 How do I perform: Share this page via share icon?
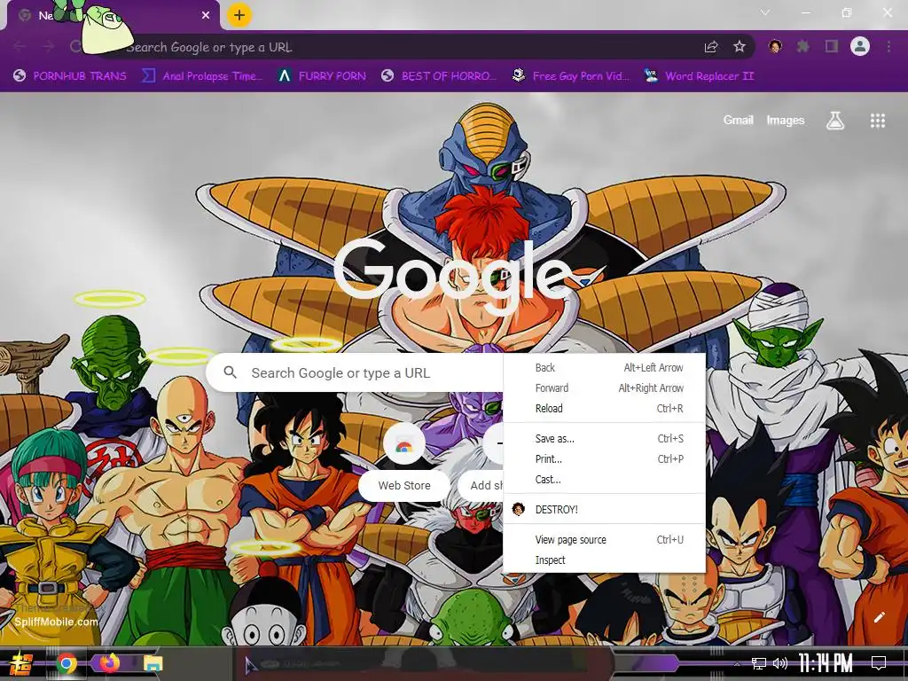pos(711,47)
